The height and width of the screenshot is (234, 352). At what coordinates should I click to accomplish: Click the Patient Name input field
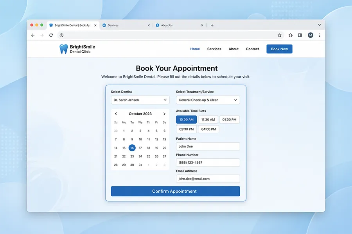coord(208,147)
